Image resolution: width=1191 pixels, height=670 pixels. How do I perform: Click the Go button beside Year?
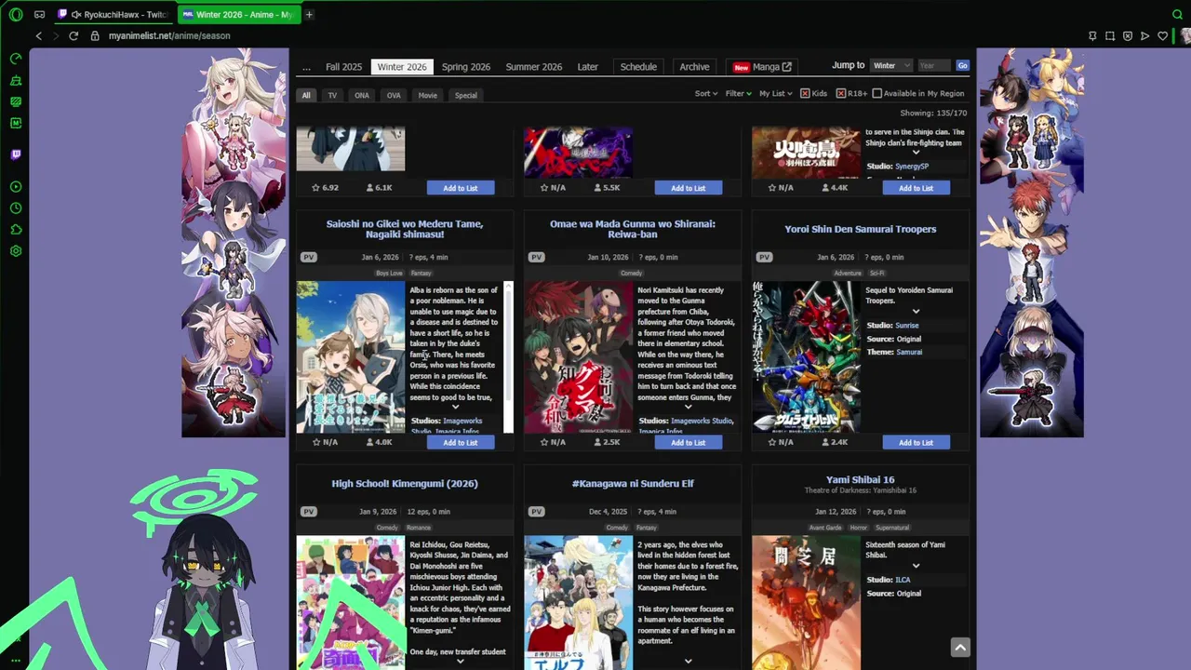click(x=962, y=65)
